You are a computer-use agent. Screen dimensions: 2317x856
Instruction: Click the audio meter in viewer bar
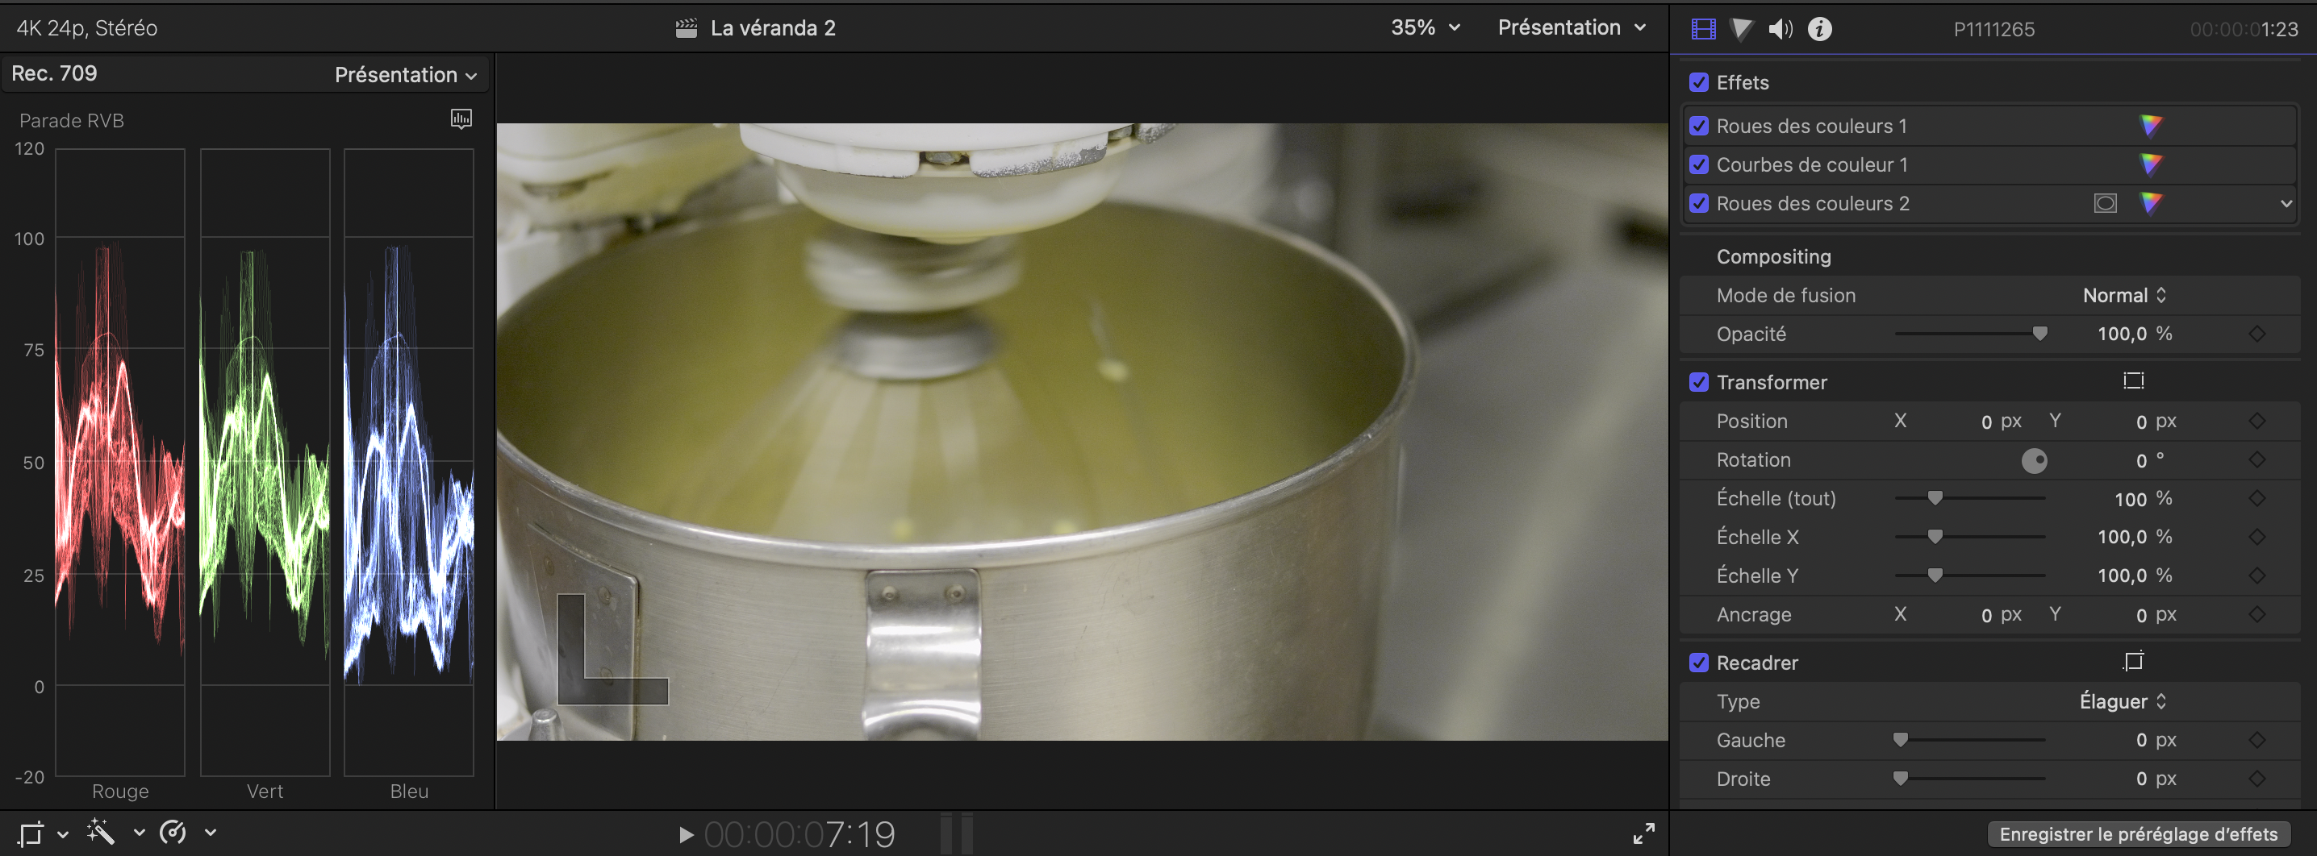pos(956,834)
